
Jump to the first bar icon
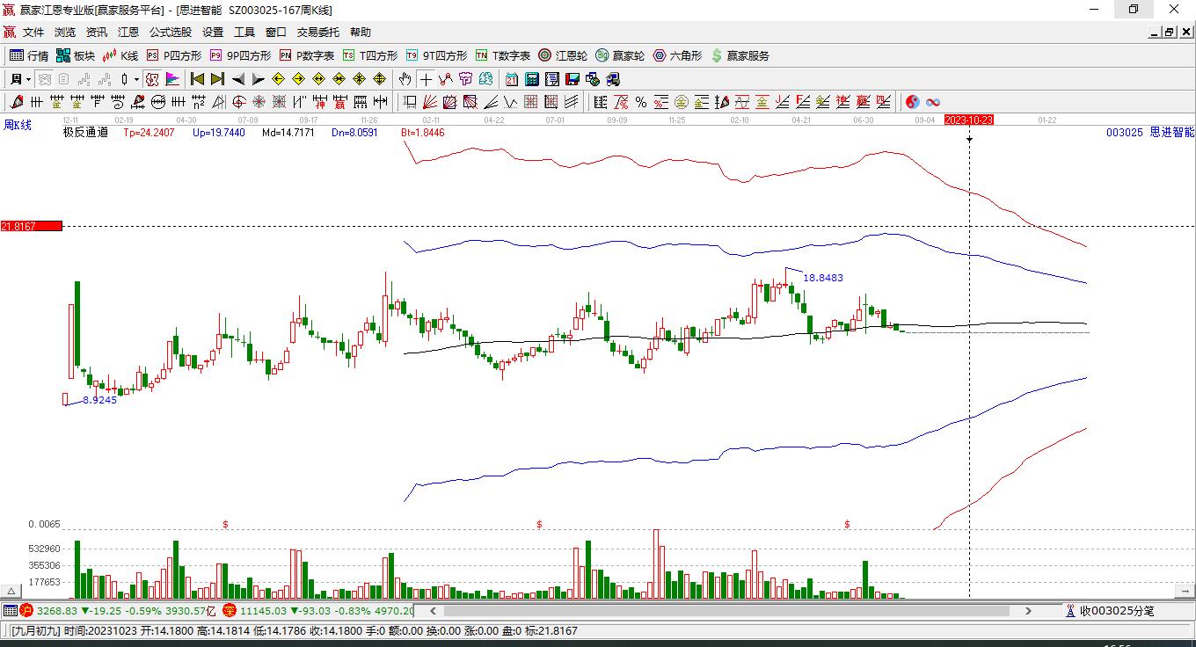point(198,79)
